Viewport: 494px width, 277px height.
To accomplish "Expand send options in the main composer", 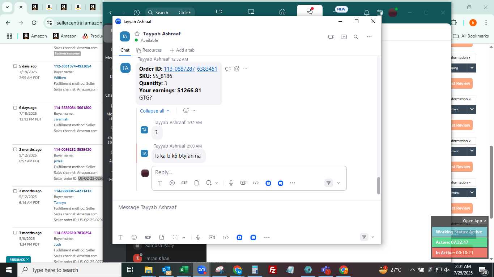I will tap(373, 237).
